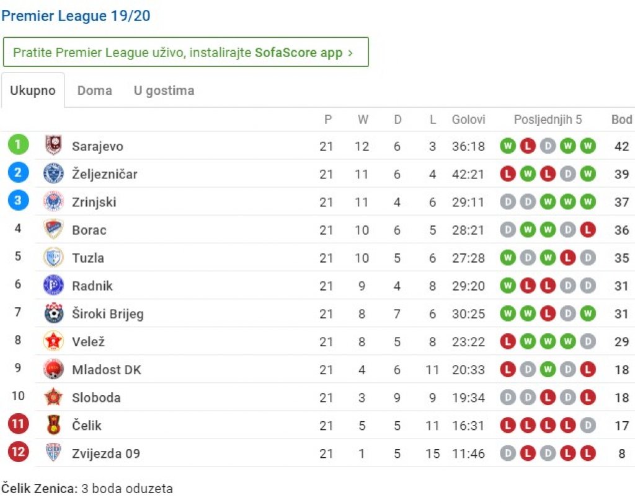This screenshot has height=503, width=635.
Task: Open the Mladost DK team name link
Action: (x=107, y=369)
